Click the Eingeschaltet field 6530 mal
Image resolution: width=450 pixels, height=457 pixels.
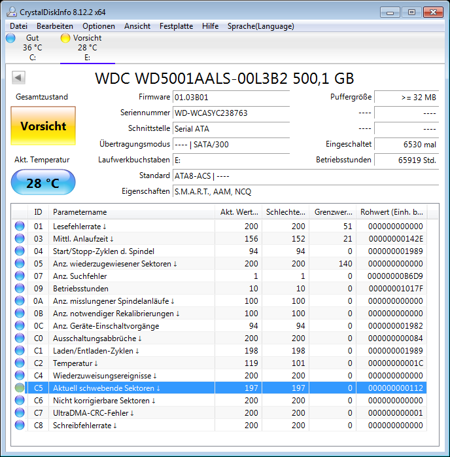coord(407,145)
